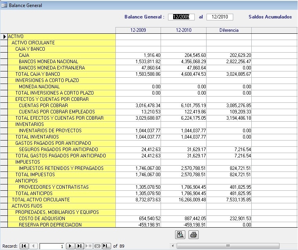Click the start period field 12/2009
The width and height of the screenshot is (298, 250).
181,17
